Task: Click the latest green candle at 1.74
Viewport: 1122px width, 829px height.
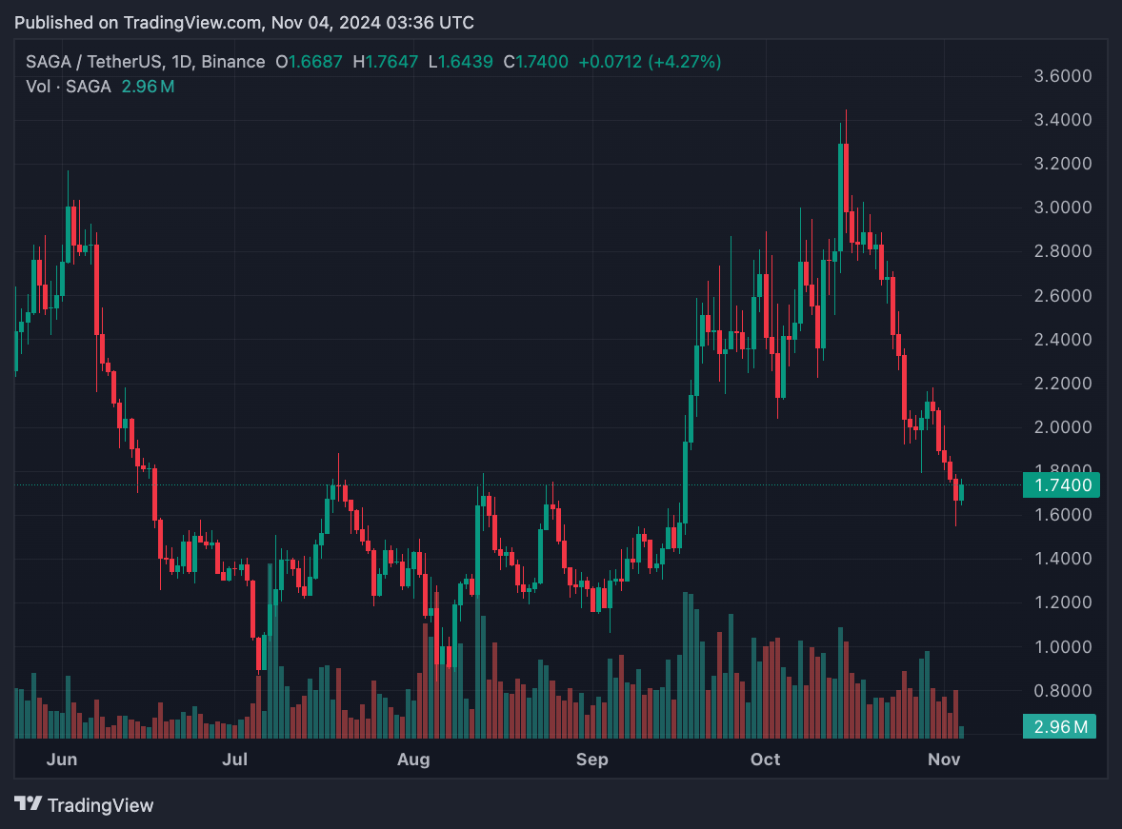Action: pos(961,492)
